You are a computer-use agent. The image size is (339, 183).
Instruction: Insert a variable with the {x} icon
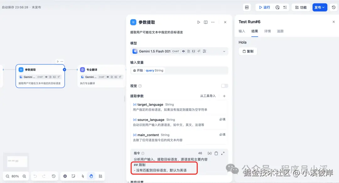(x=209, y=153)
